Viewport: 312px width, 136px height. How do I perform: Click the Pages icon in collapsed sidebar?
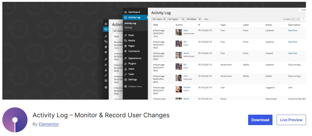click(x=106, y=47)
